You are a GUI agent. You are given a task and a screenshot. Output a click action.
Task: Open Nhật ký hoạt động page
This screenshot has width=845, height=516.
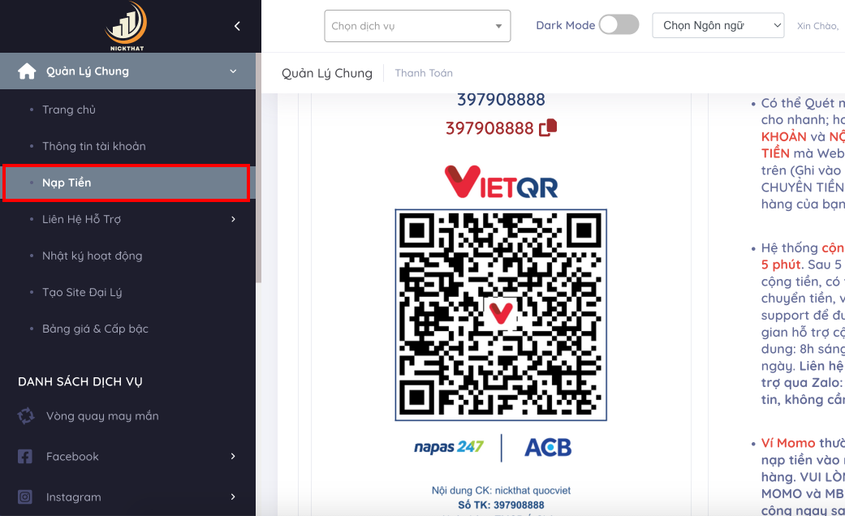pyautogui.click(x=93, y=256)
